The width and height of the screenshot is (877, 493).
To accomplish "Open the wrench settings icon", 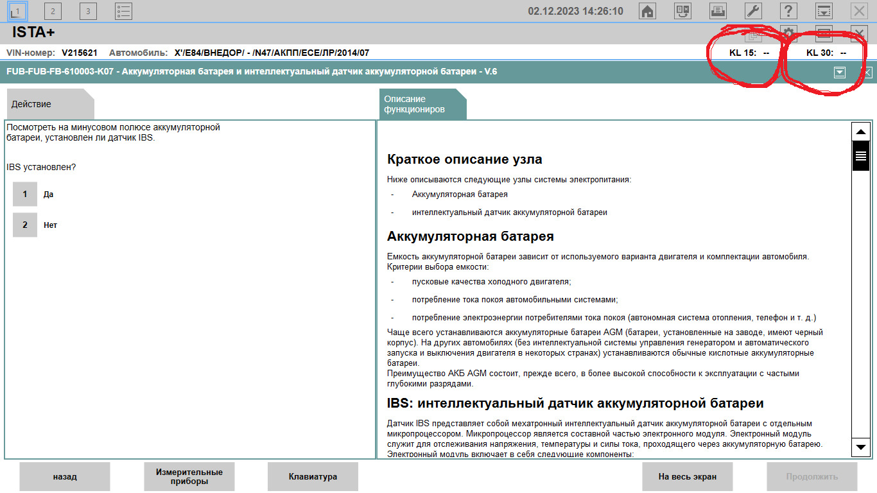I will point(753,11).
